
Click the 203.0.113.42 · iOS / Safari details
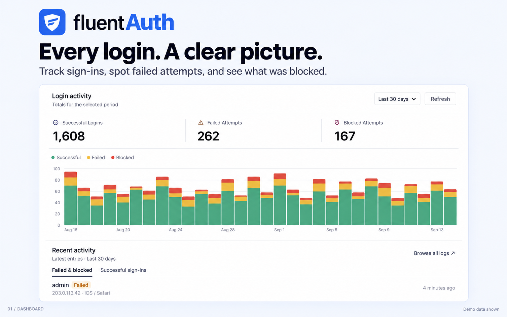81,293
